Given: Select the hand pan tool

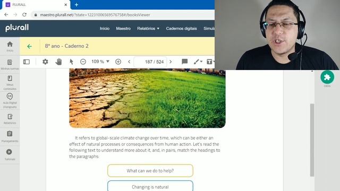Looking at the screenshot, I should coord(58,62).
